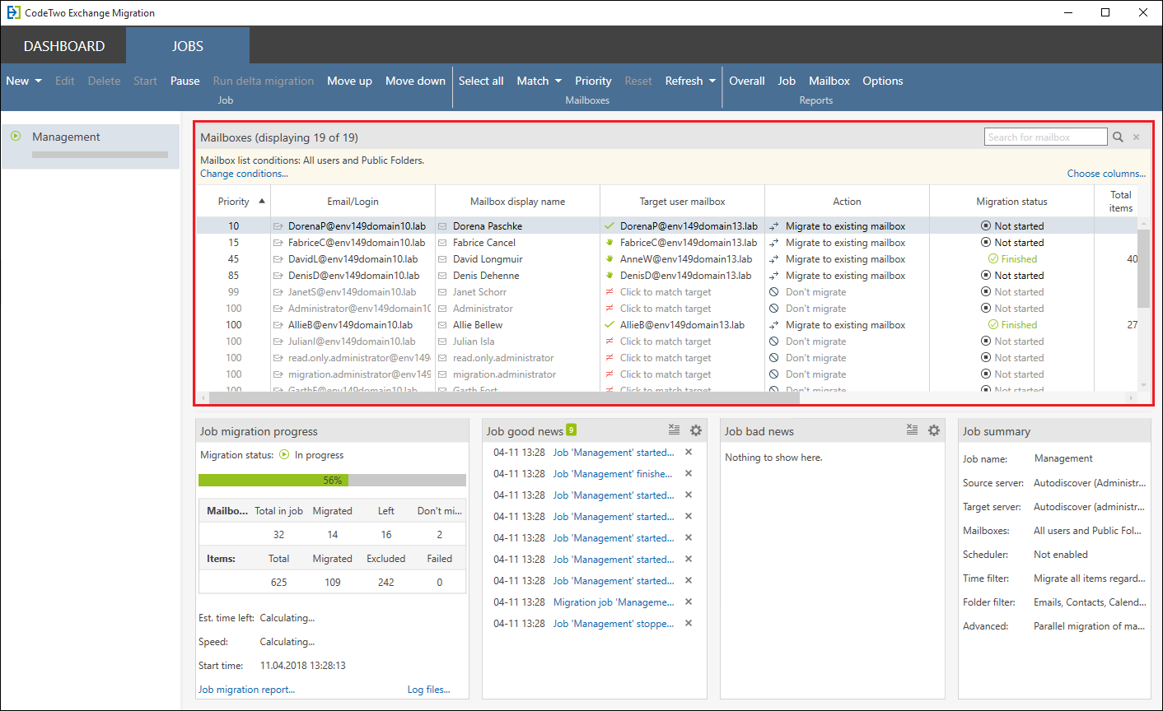This screenshot has height=711, width=1163.
Task: Click the Don't migrate icon in Janet Schorr's row
Action: (x=774, y=292)
